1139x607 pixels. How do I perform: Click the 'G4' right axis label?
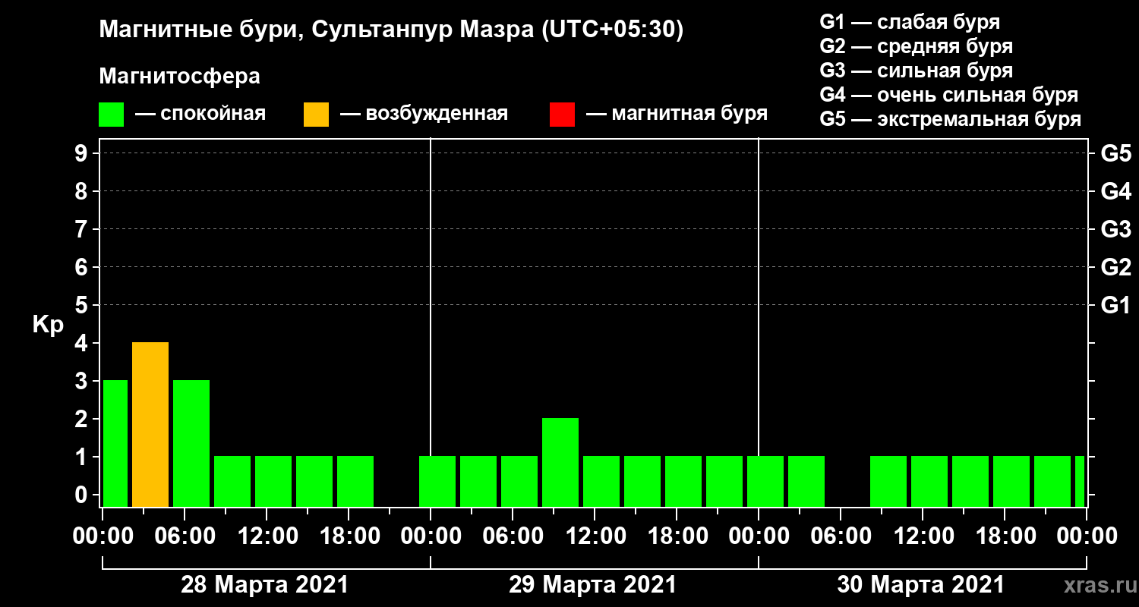pyautogui.click(x=1115, y=191)
